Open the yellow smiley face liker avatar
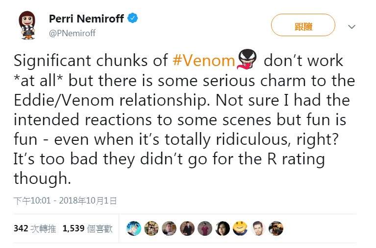The width and height of the screenshot is (376, 248). tap(240, 228)
